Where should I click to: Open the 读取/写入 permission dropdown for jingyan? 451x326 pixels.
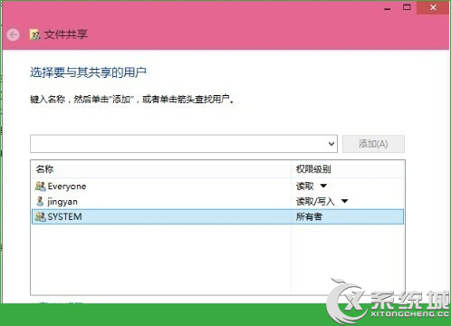pyautogui.click(x=344, y=201)
